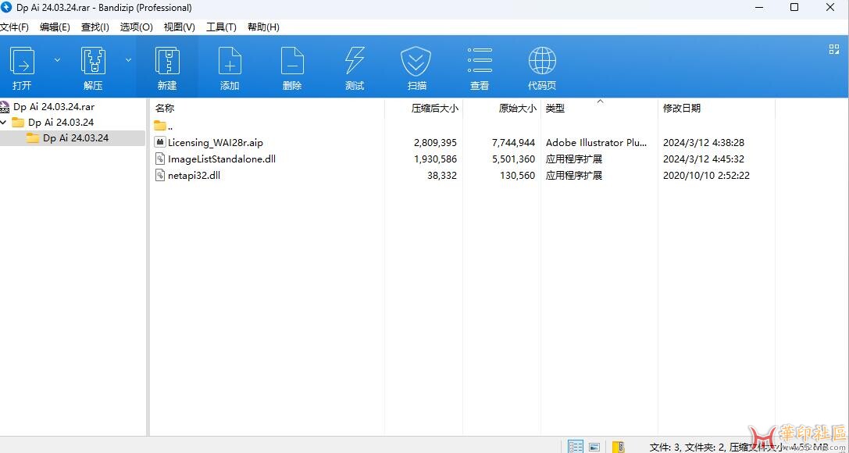Click the grid layout icon at top right
This screenshot has width=849, height=453.
[833, 49]
